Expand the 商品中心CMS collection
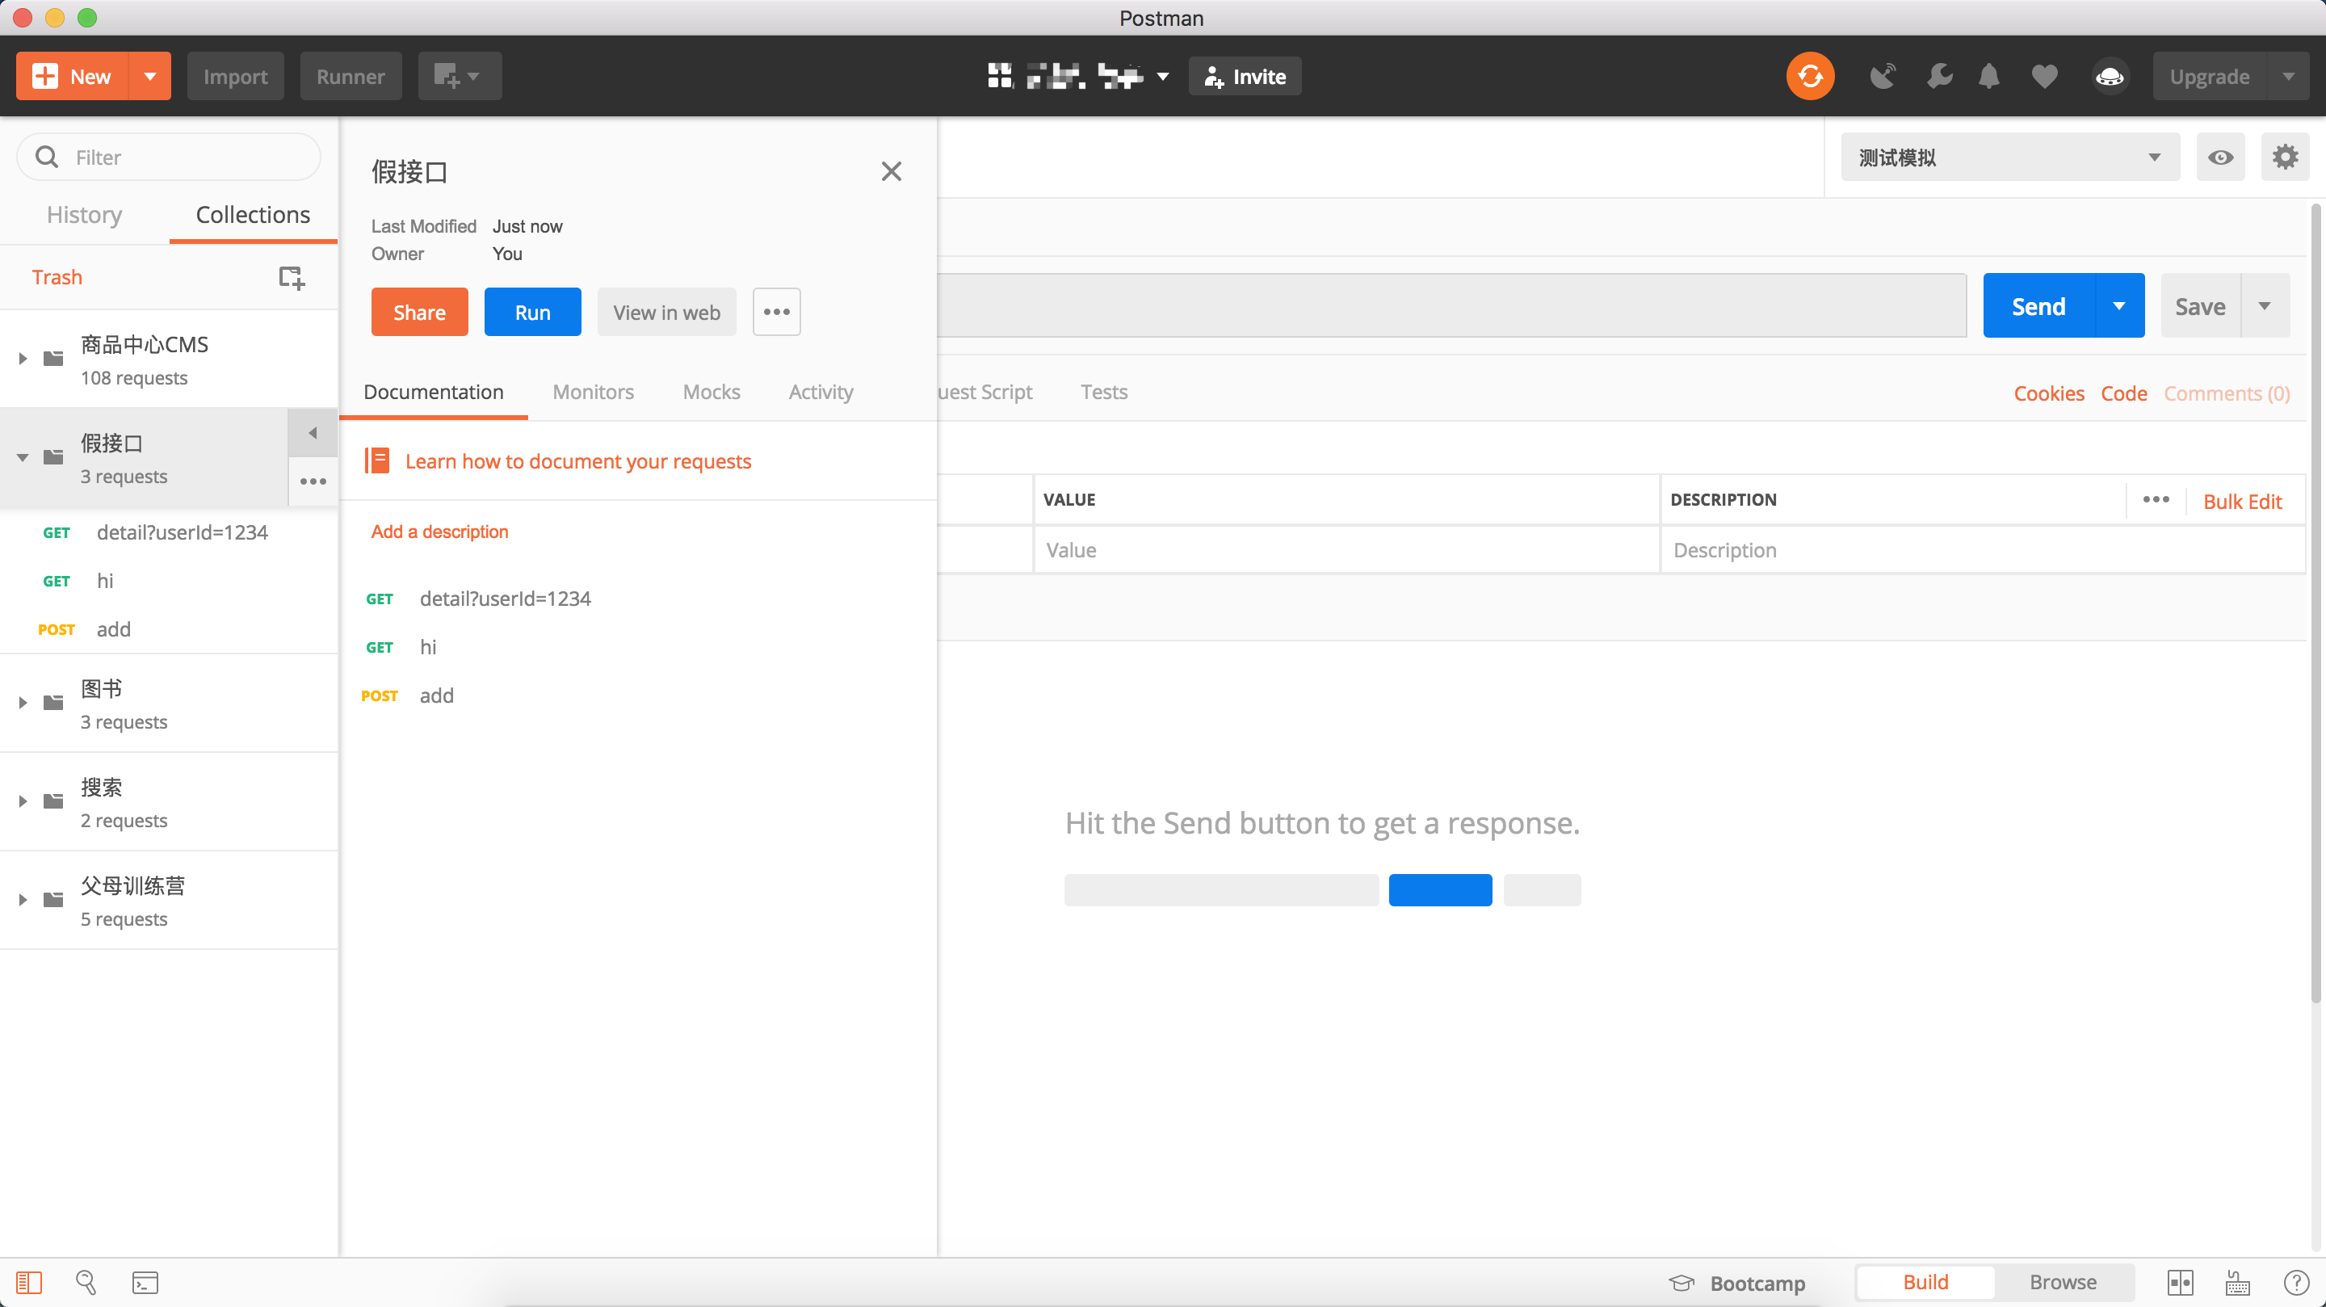 (23, 359)
